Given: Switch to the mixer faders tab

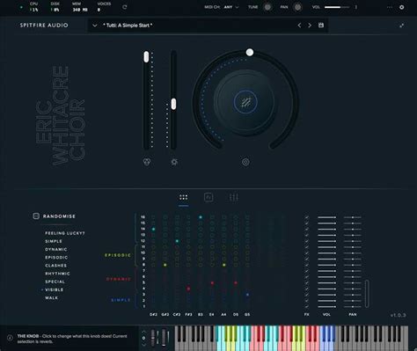Looking at the screenshot, I should pos(233,197).
